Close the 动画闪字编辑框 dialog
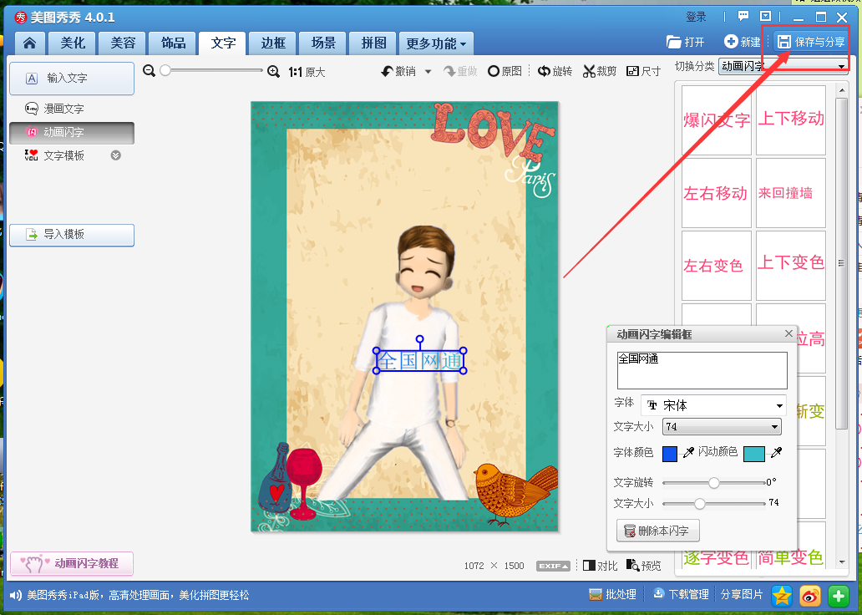This screenshot has height=615, width=862. 788,333
